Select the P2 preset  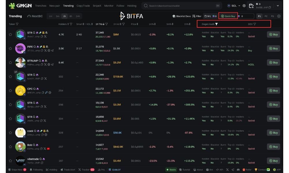(266, 16)
